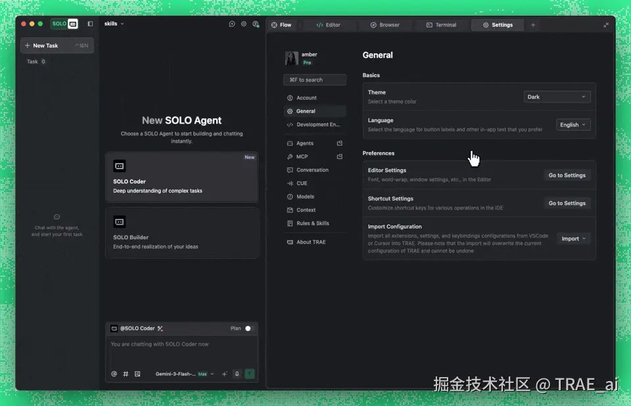The image size is (631, 406).
Task: Open the Import configuration dropdown
Action: point(573,238)
